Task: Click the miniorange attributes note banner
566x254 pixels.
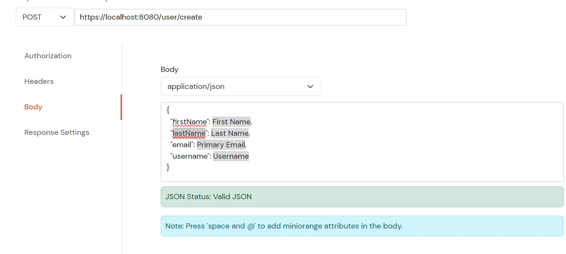Action: pos(362,226)
